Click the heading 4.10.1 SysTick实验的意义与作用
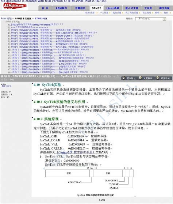The width and height of the screenshot is (173, 204). coord(59,102)
